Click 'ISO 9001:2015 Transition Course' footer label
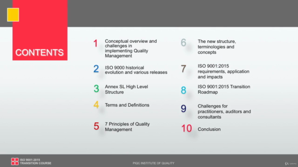298x167 pixels. click(35, 161)
